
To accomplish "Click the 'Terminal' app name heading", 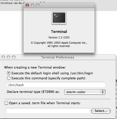I will (x=59, y=32).
